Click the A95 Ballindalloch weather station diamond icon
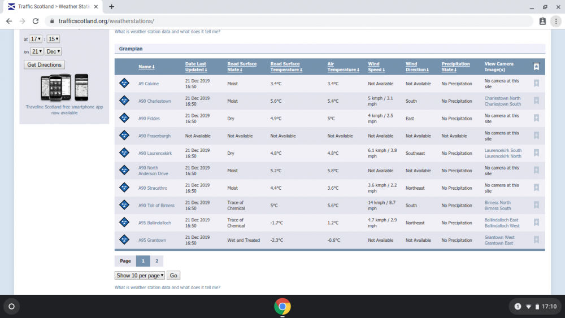The image size is (565, 318). tap(124, 222)
